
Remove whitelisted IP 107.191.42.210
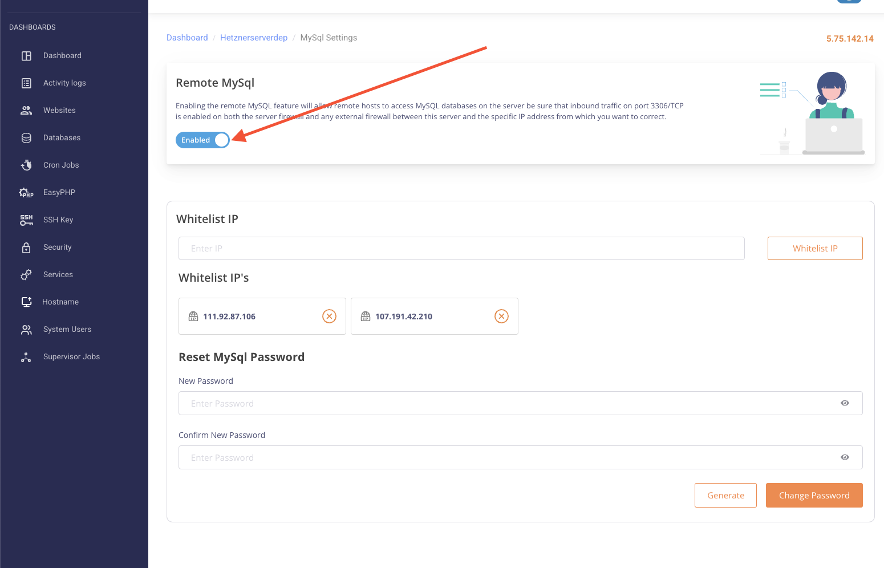click(501, 317)
